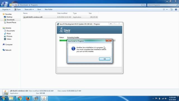This screenshot has height=101, width=179.
Task: Go back using Explorer back arrow
Action: (x=2, y=5)
